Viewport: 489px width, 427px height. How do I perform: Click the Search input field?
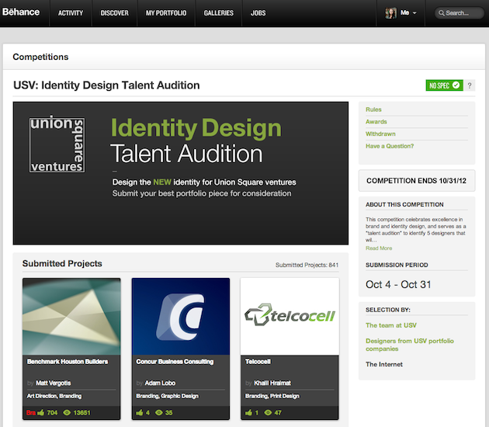[x=459, y=13]
